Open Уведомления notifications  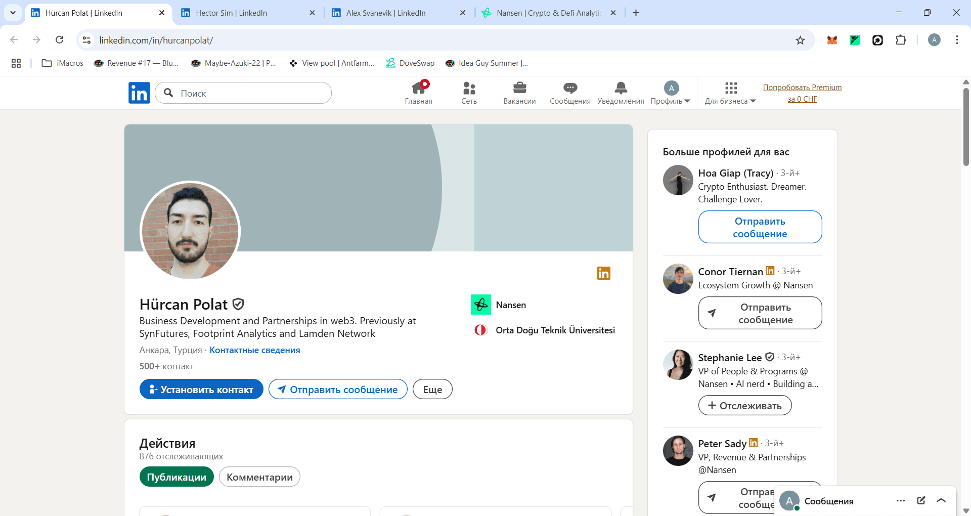pyautogui.click(x=621, y=93)
